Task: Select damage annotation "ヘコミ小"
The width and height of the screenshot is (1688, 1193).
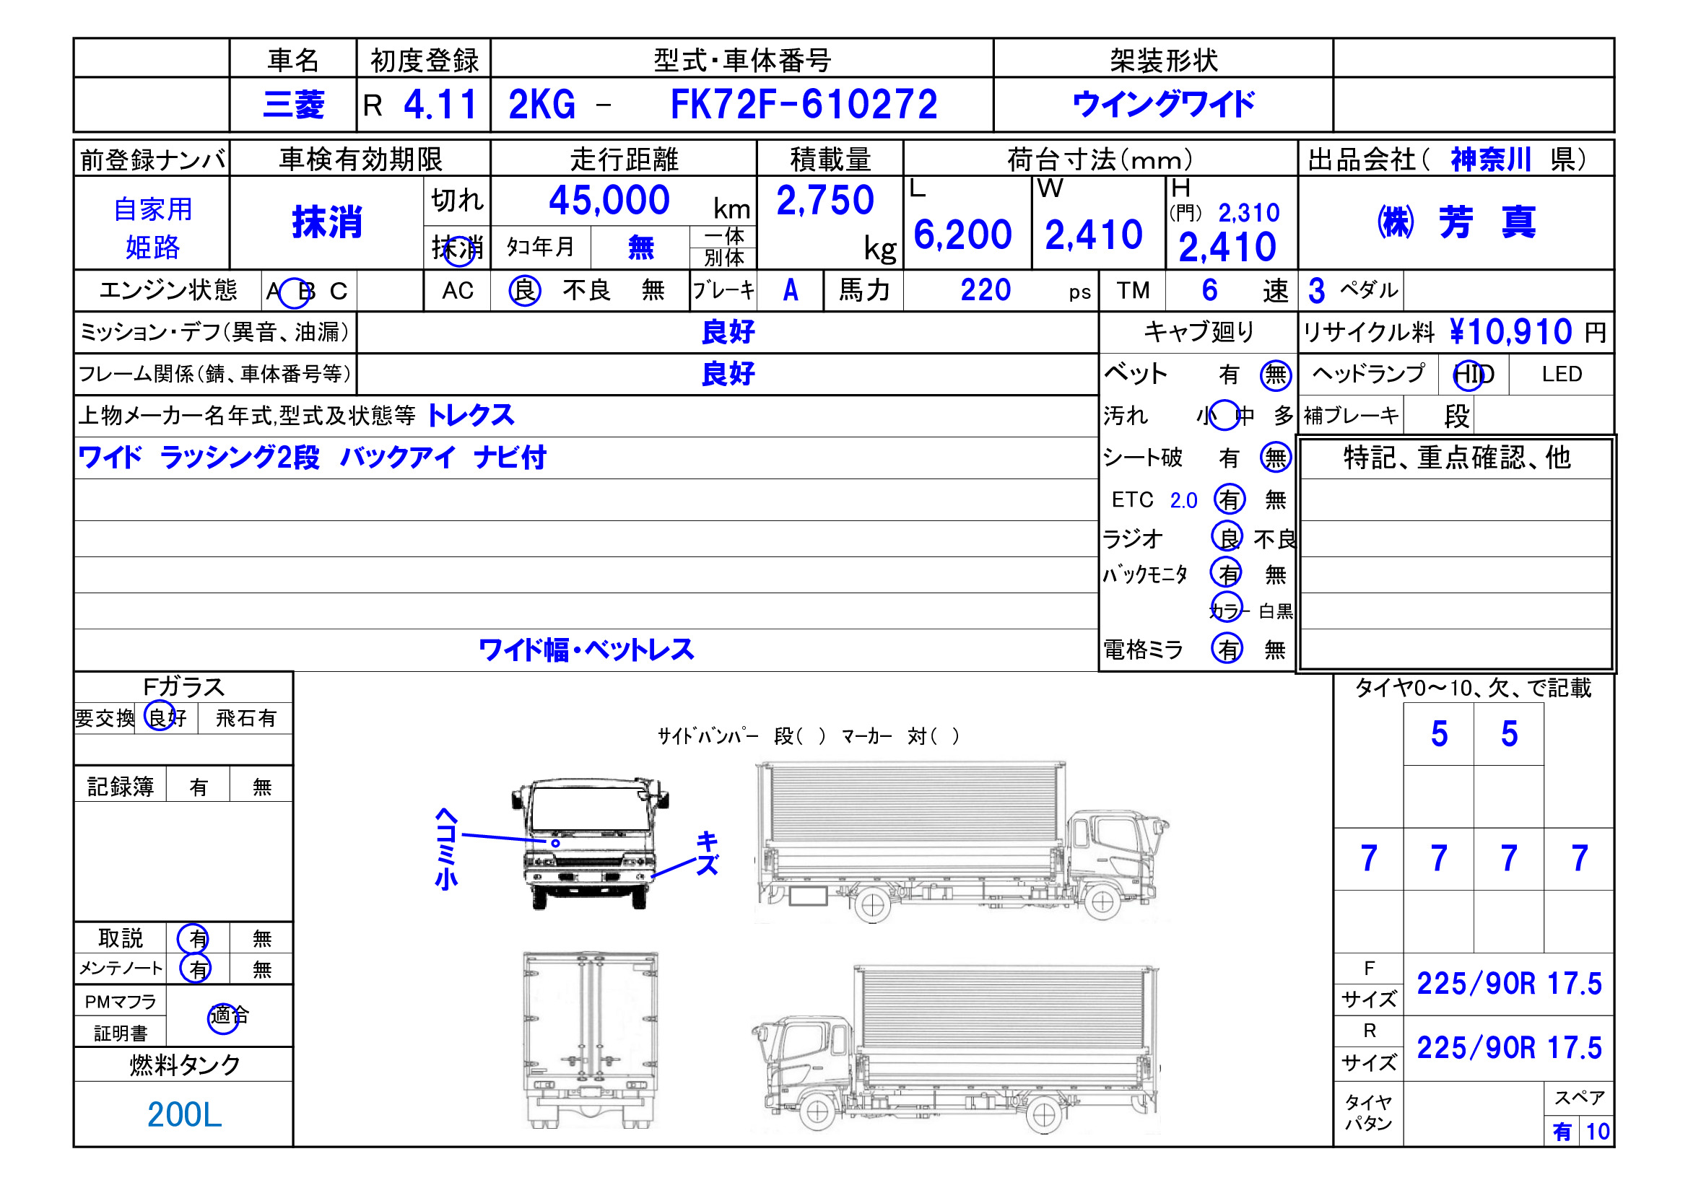Action: (447, 849)
